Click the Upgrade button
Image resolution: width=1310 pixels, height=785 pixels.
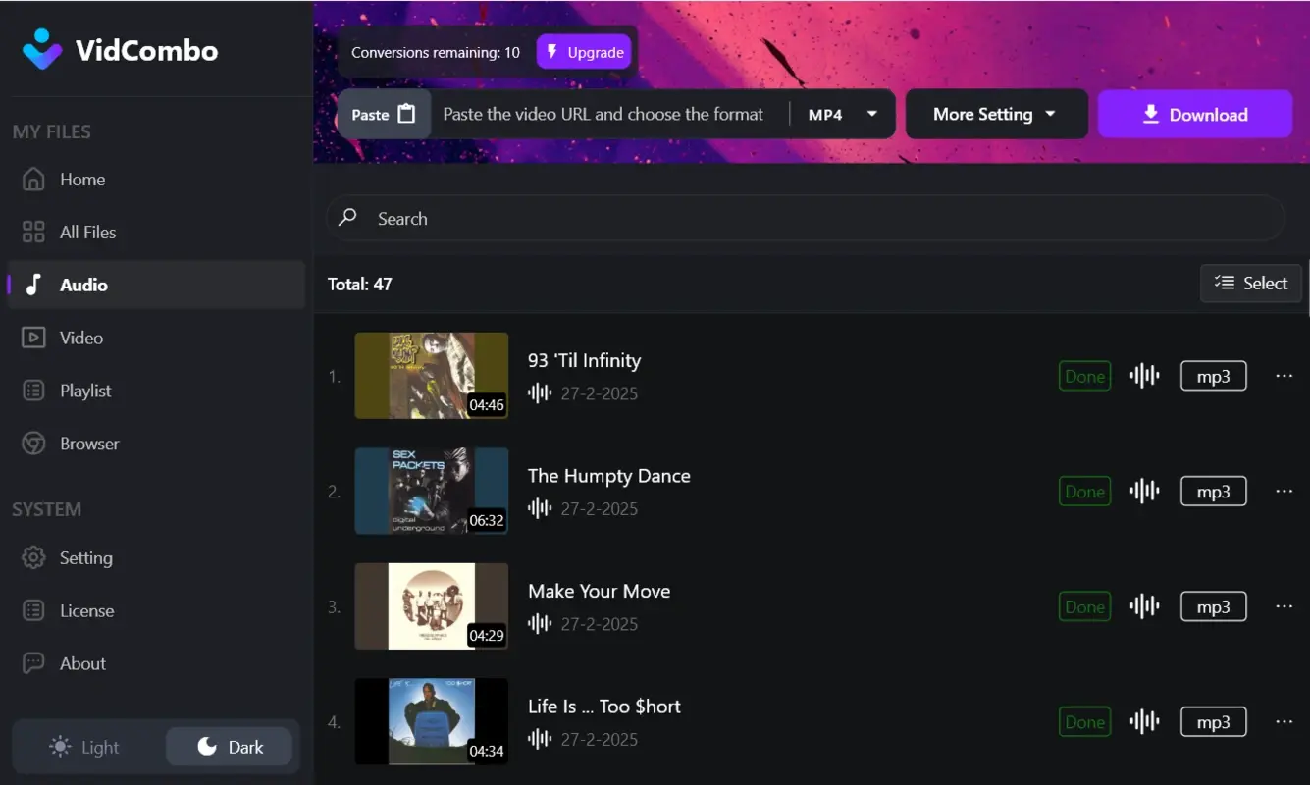point(584,51)
